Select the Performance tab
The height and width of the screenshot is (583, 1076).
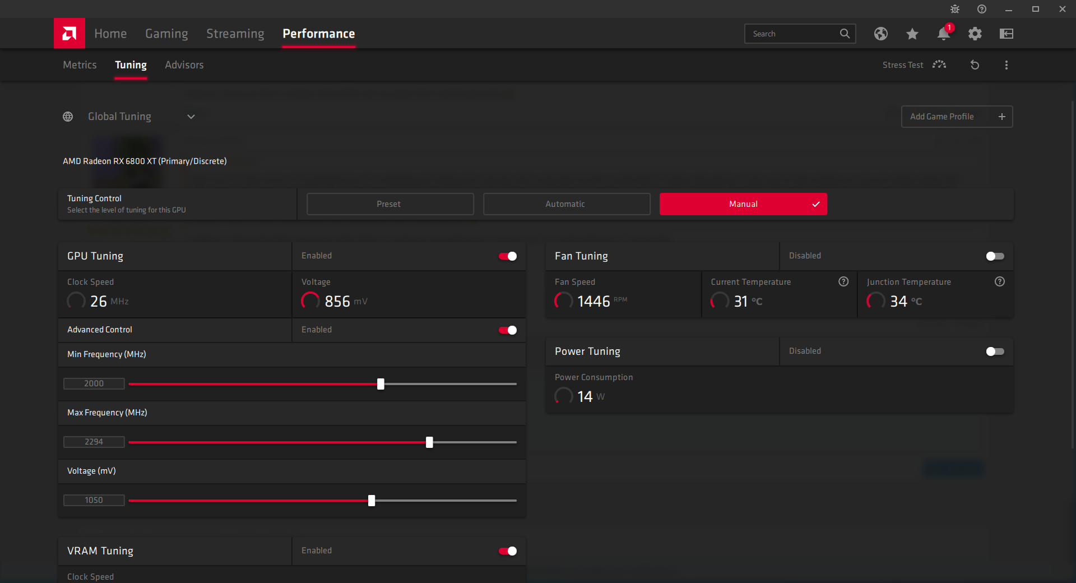[x=319, y=34]
